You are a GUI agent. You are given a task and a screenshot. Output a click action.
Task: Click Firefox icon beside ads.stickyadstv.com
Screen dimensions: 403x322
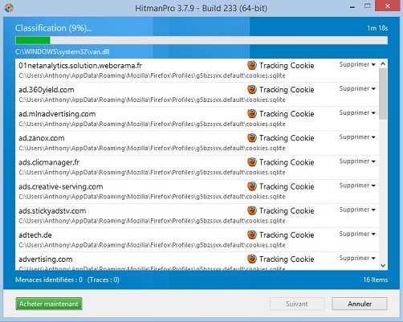[x=252, y=210]
